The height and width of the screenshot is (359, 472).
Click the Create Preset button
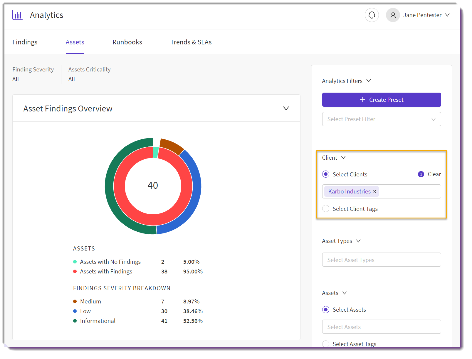382,100
